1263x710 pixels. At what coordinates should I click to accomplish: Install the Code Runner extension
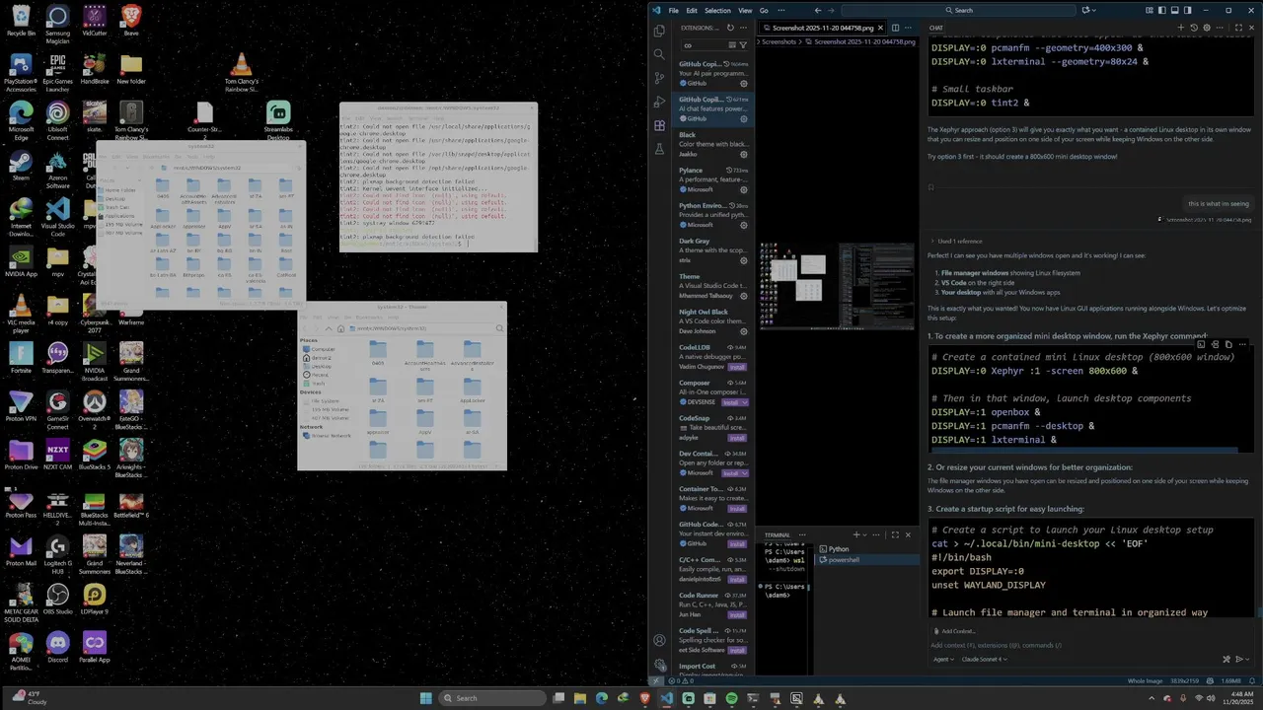pos(736,614)
